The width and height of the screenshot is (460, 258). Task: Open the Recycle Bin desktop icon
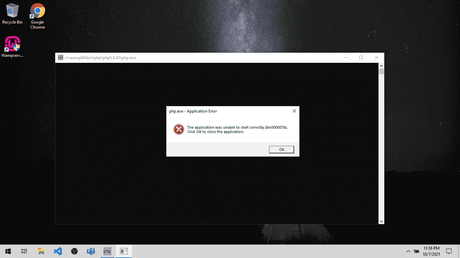point(12,13)
